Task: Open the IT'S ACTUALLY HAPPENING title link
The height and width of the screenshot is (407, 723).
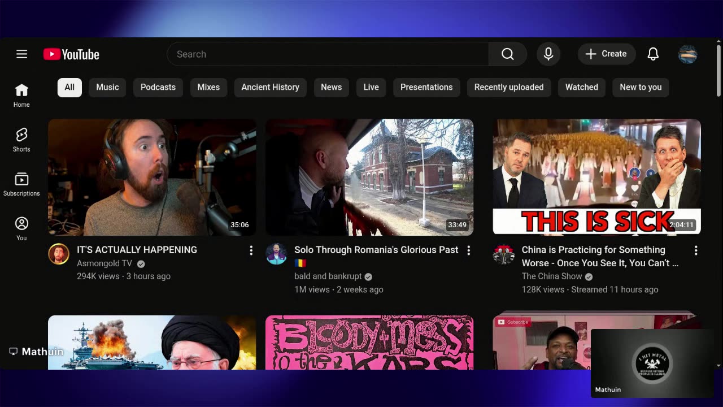Action: (137, 250)
